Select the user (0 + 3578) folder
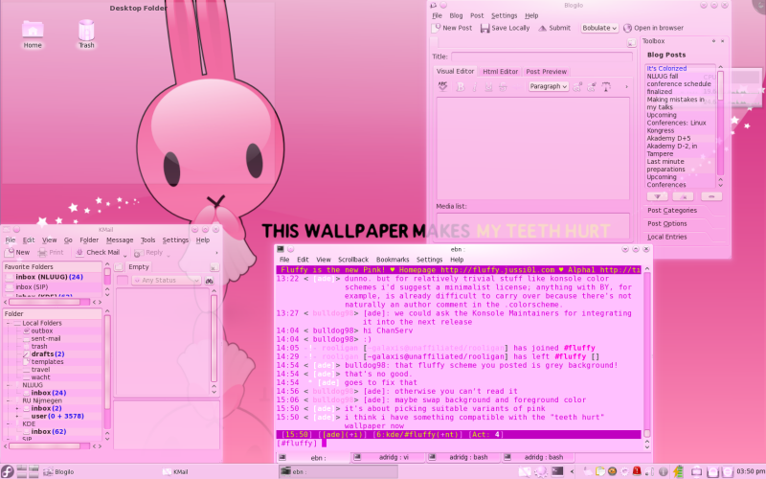The width and height of the screenshot is (766, 479). point(57,417)
